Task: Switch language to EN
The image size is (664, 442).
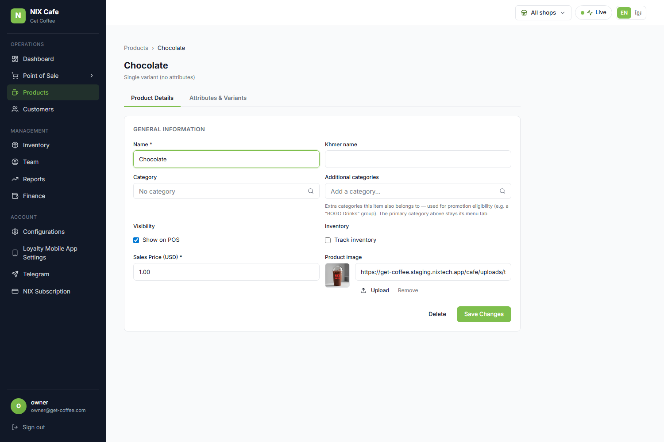Action: [624, 13]
